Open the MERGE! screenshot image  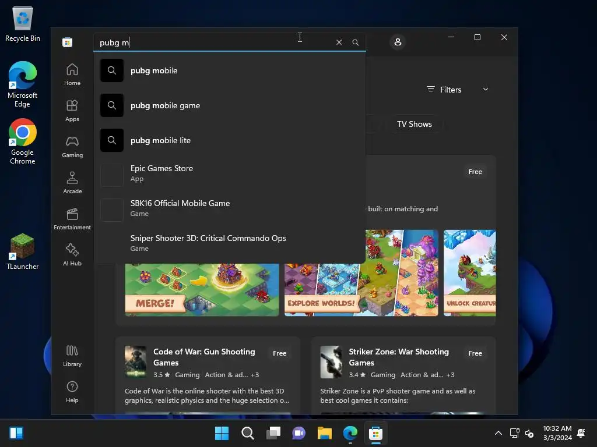pos(202,290)
